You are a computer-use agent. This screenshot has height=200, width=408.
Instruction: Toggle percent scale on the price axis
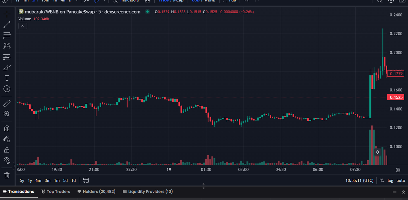(x=382, y=181)
